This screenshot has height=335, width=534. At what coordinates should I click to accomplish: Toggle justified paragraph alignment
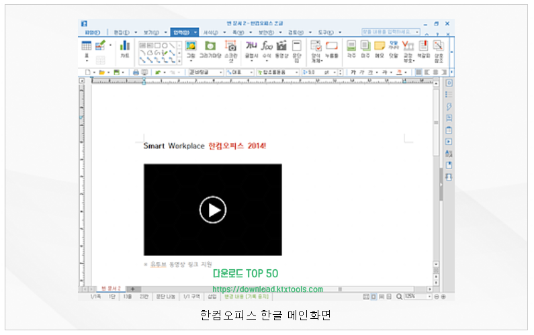pyautogui.click(x=418, y=73)
